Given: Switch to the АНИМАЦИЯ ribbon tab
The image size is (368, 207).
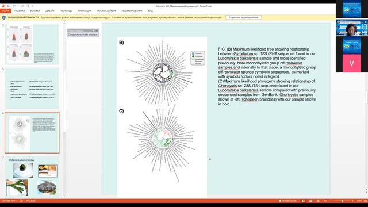Looking at the screenshot, I should point(85,11).
